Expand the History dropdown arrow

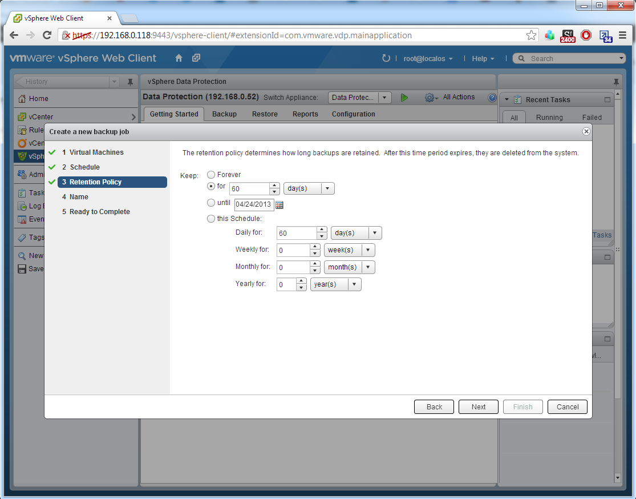pos(115,82)
